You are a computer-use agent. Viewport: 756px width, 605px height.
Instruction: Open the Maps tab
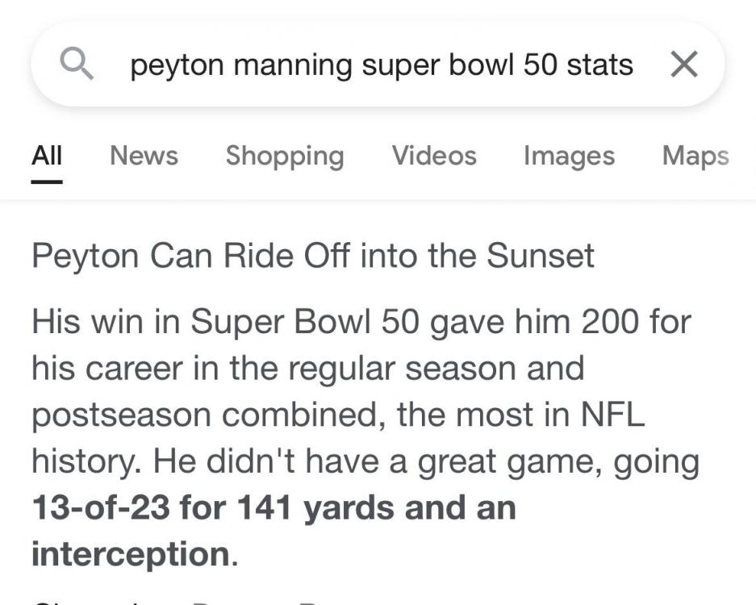point(695,155)
